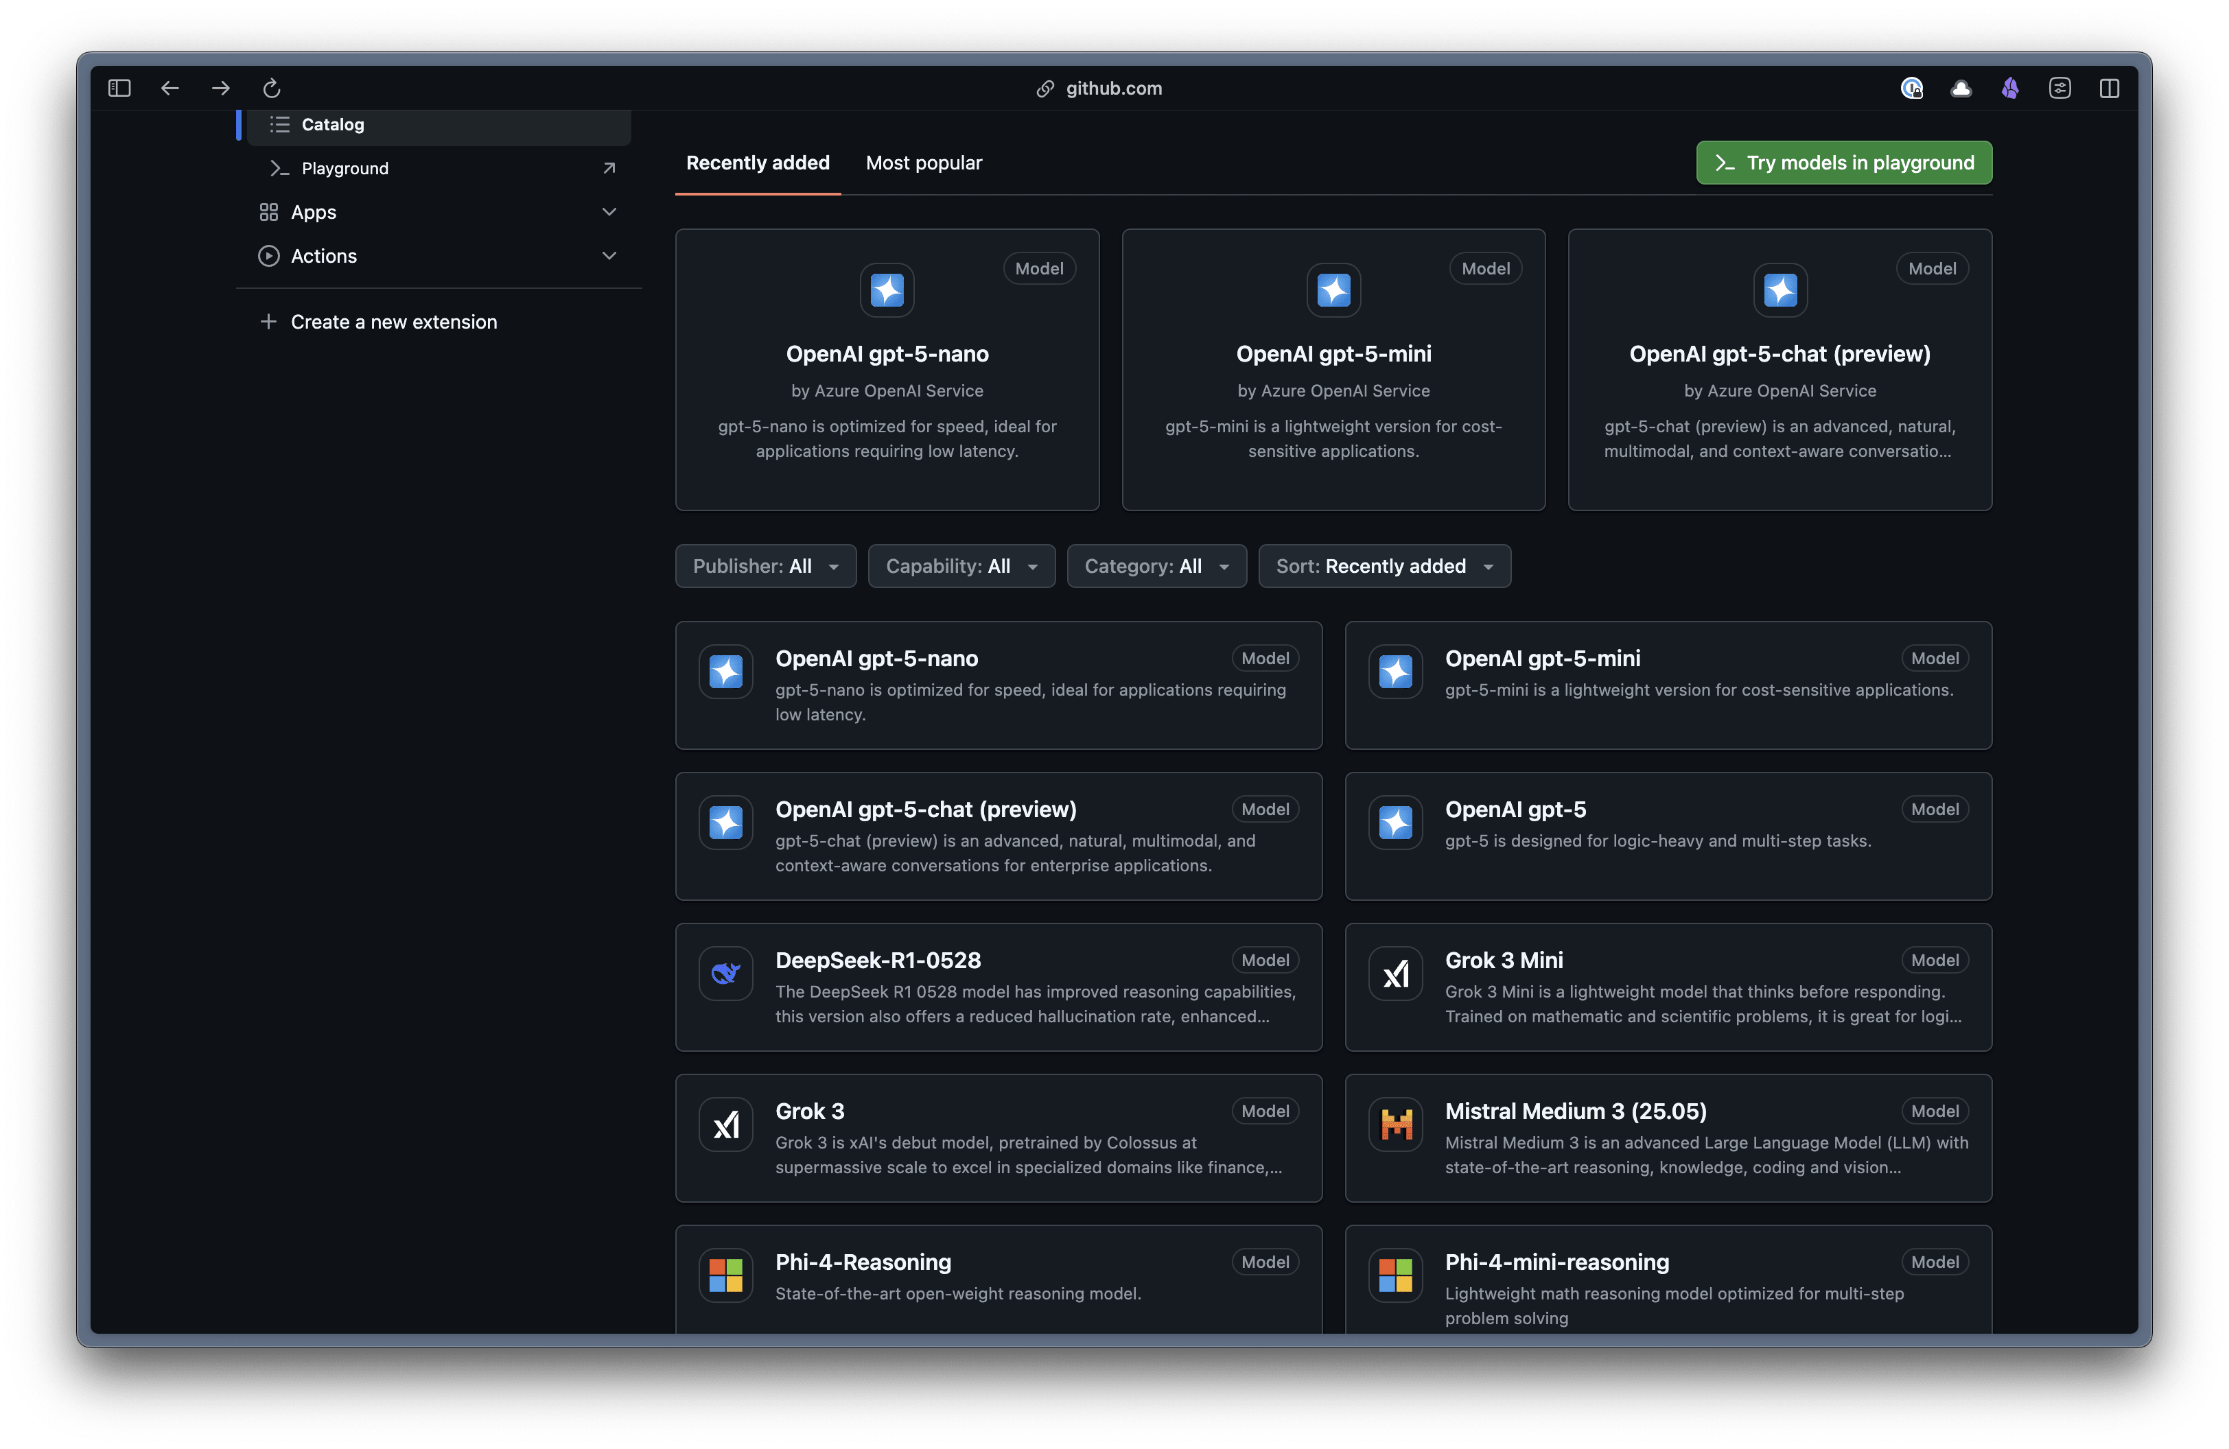The width and height of the screenshot is (2229, 1449).
Task: Click the Playground terminal icon
Action: coord(279,169)
